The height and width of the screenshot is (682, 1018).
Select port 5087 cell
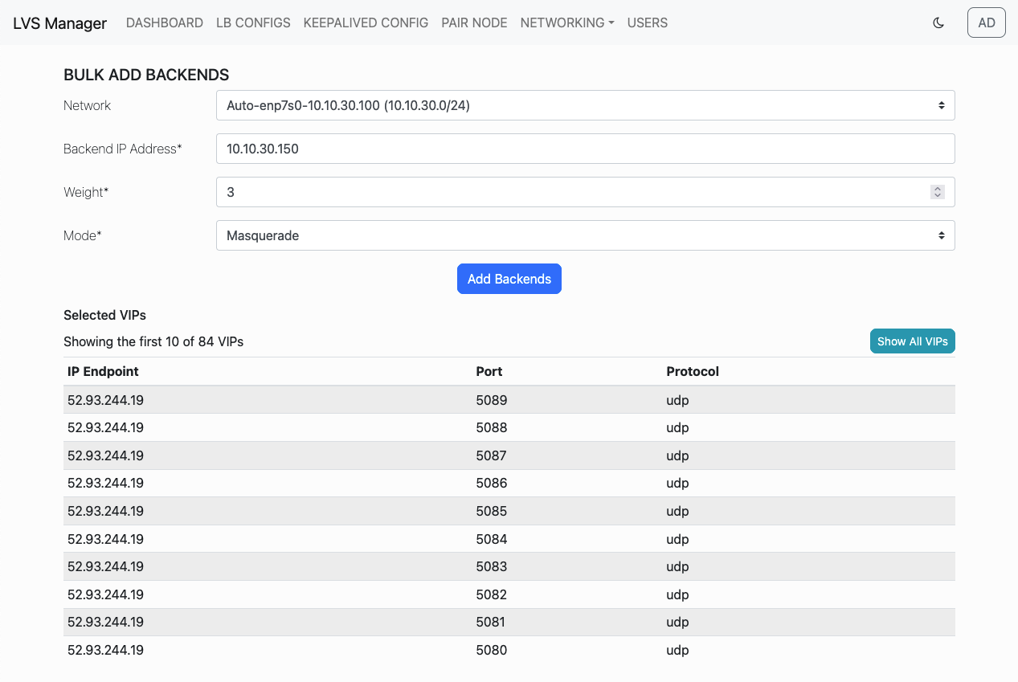(492, 455)
